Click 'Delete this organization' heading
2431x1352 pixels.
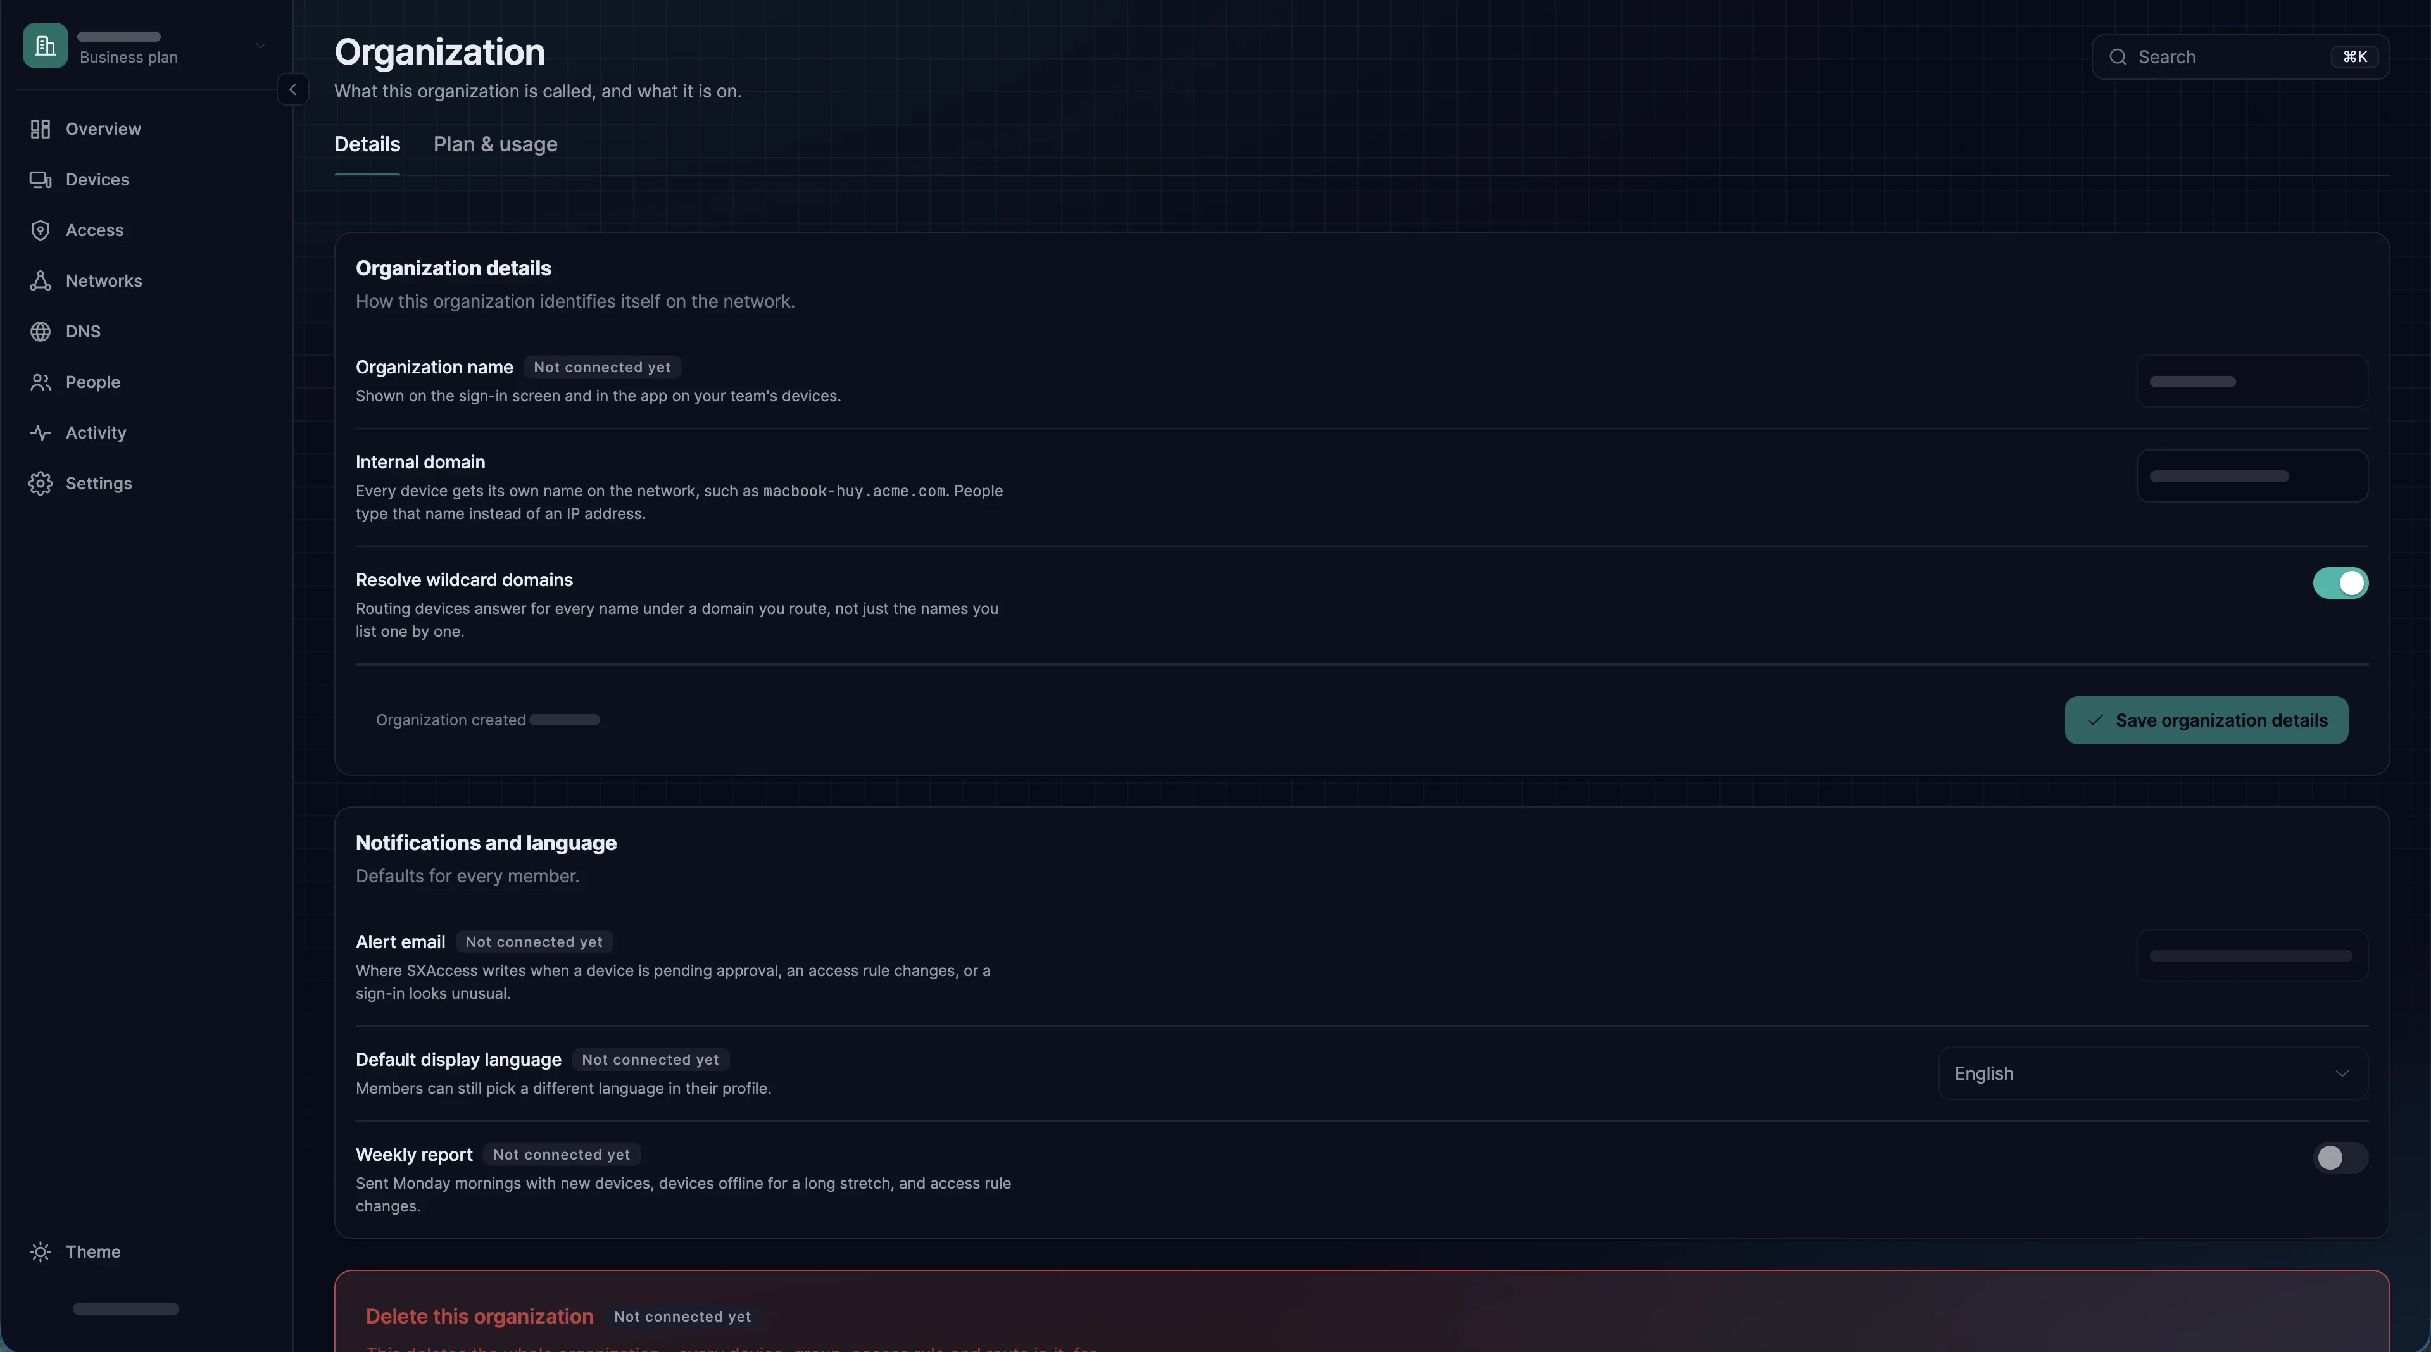pyautogui.click(x=479, y=1316)
